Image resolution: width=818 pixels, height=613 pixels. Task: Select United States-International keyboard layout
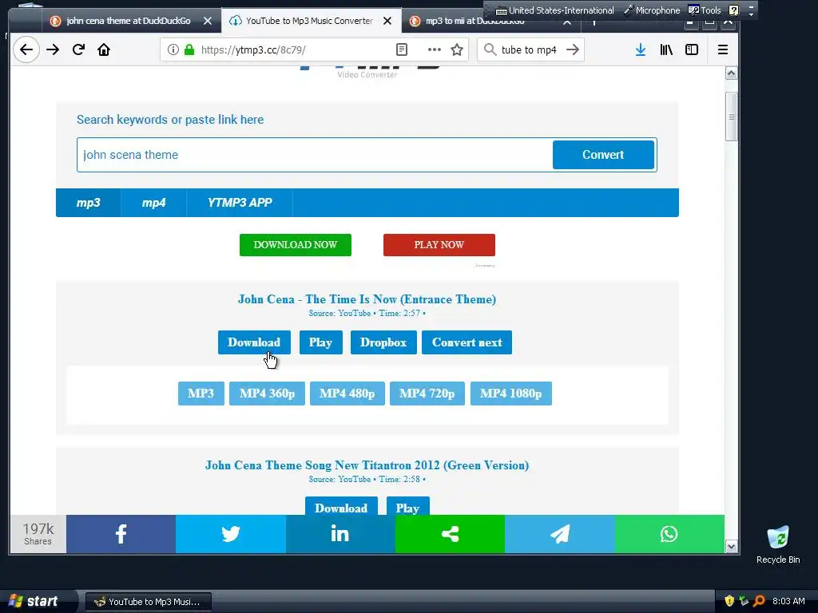(554, 10)
